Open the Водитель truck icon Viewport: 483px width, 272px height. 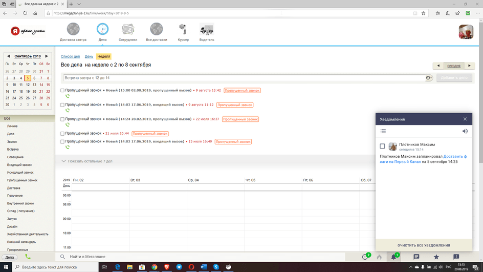[207, 30]
